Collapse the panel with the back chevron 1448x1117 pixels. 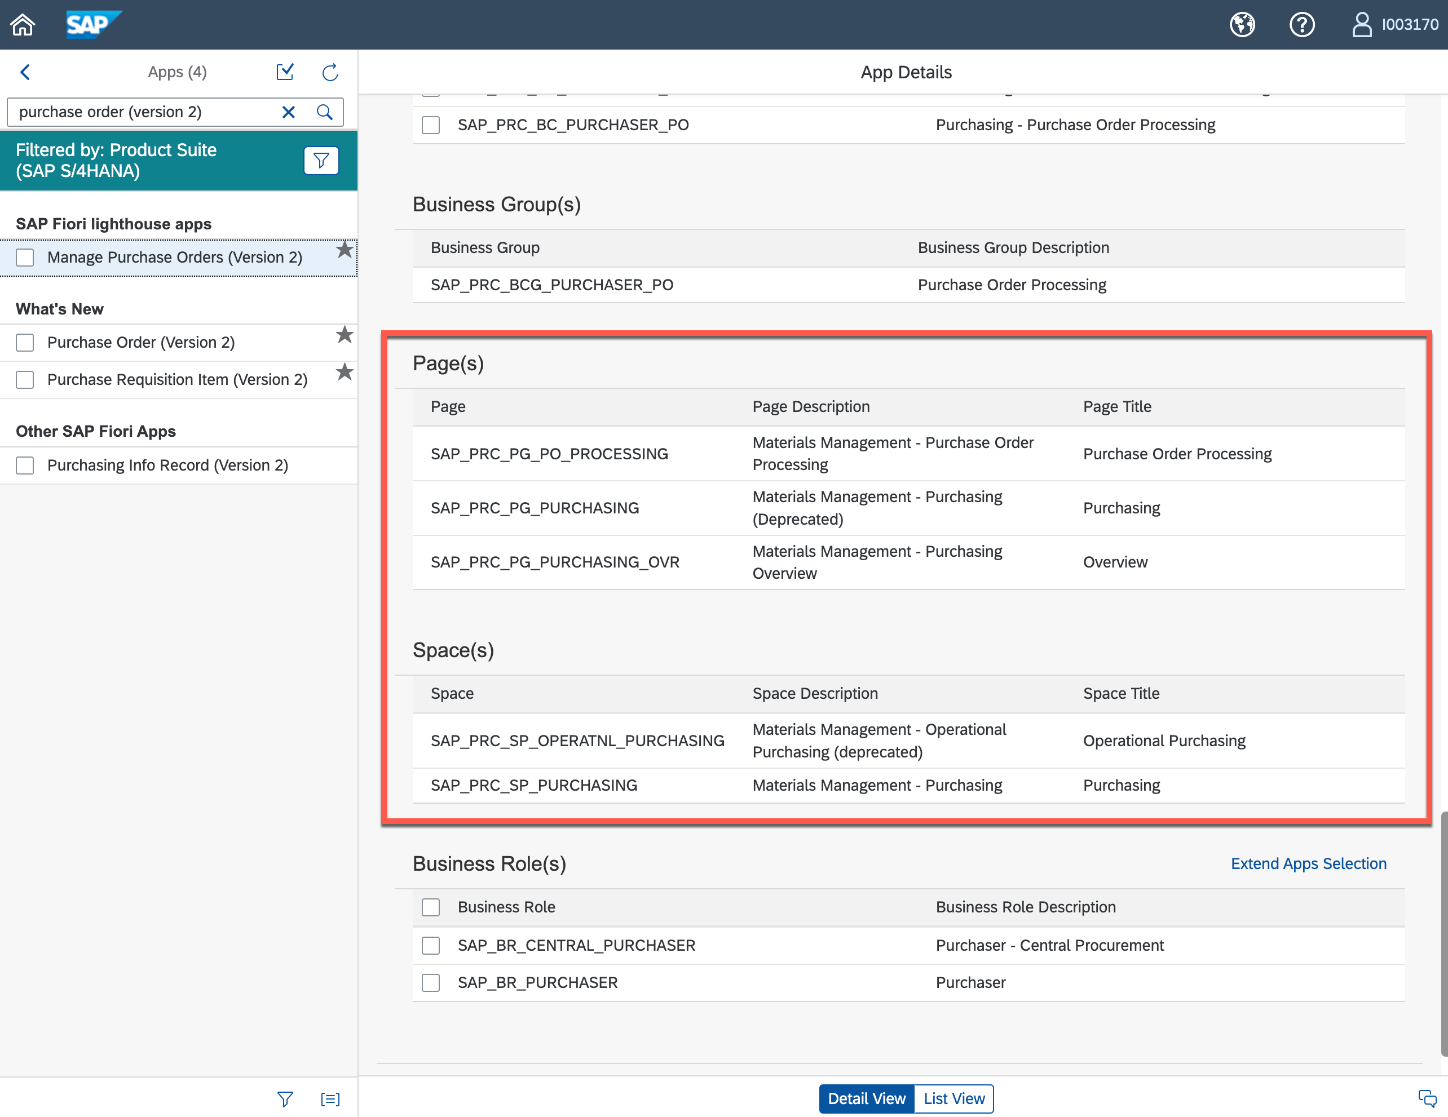[x=25, y=72]
